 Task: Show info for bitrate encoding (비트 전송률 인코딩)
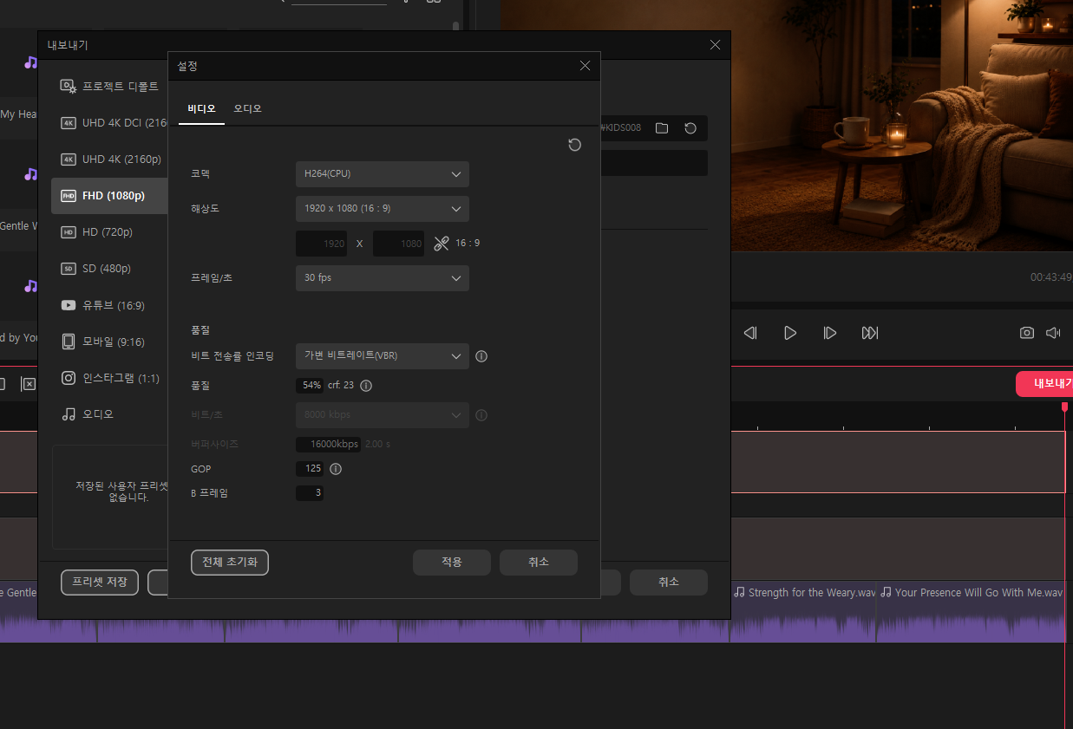[481, 356]
